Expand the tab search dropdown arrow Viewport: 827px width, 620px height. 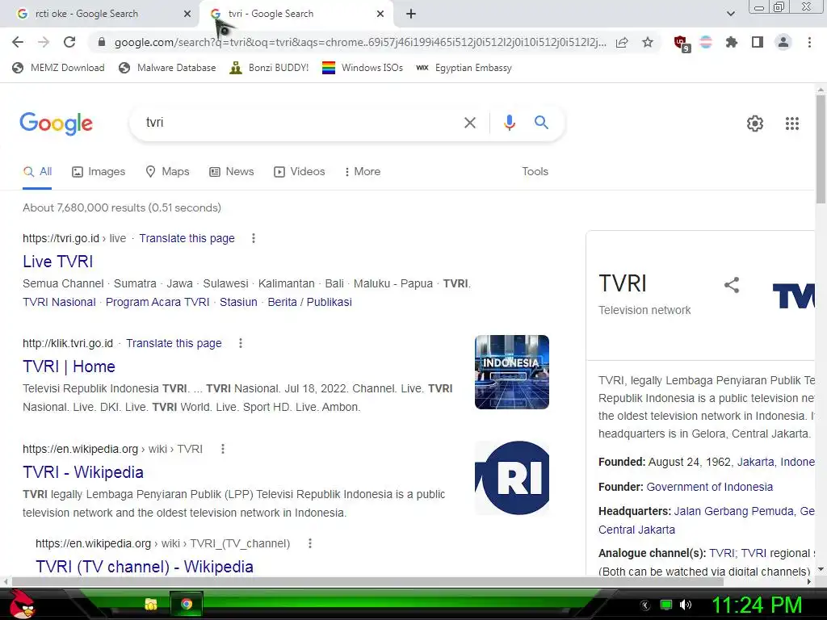730,14
